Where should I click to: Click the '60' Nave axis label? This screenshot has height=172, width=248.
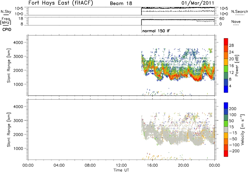point(222,19)
